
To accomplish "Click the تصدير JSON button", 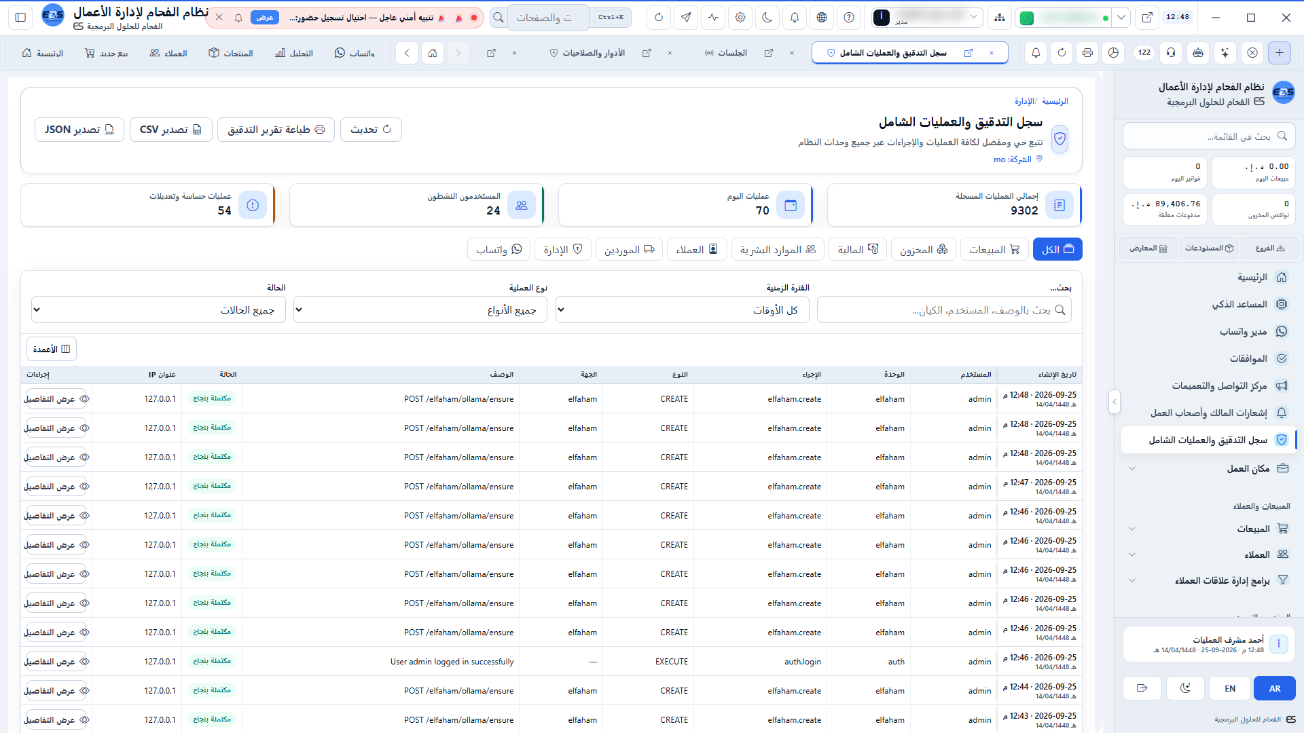I will click(x=79, y=130).
